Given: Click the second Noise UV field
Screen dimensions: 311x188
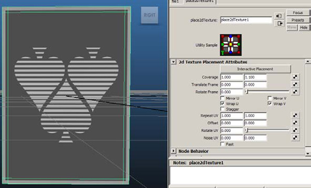Looking at the screenshot, I should tap(255, 138).
